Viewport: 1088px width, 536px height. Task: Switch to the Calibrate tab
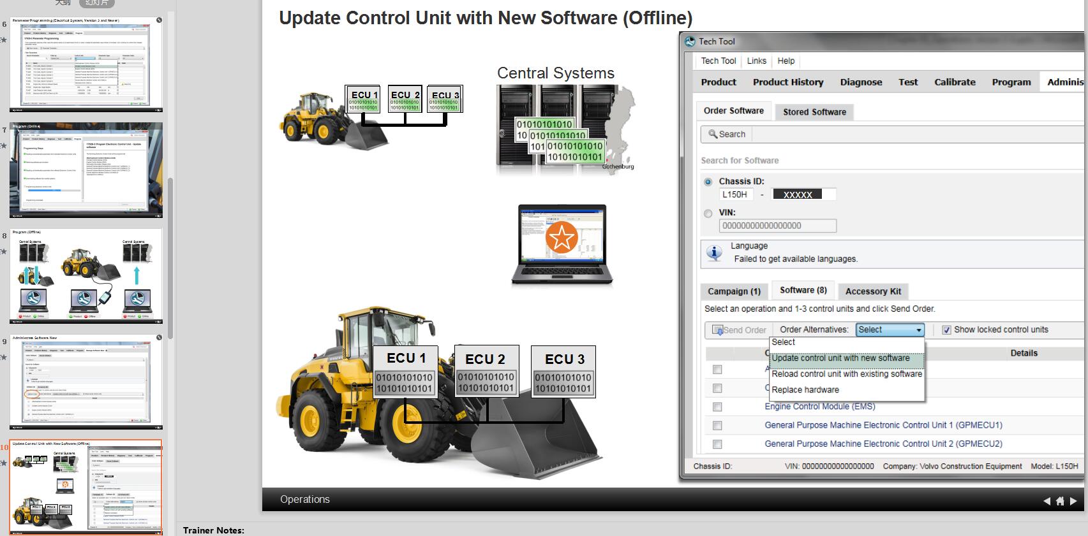coord(955,82)
